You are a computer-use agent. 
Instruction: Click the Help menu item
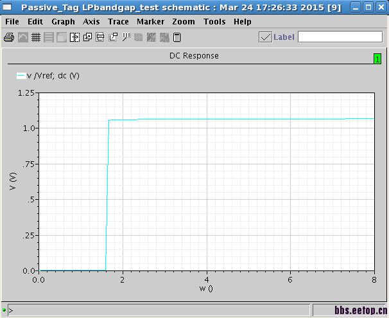click(x=243, y=22)
